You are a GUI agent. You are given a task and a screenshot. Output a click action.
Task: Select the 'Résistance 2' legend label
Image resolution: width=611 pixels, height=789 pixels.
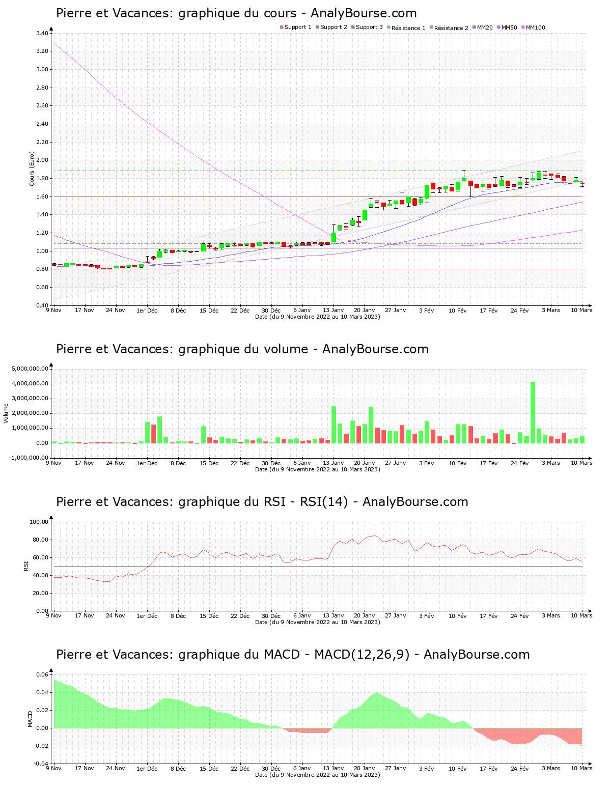coord(451,27)
